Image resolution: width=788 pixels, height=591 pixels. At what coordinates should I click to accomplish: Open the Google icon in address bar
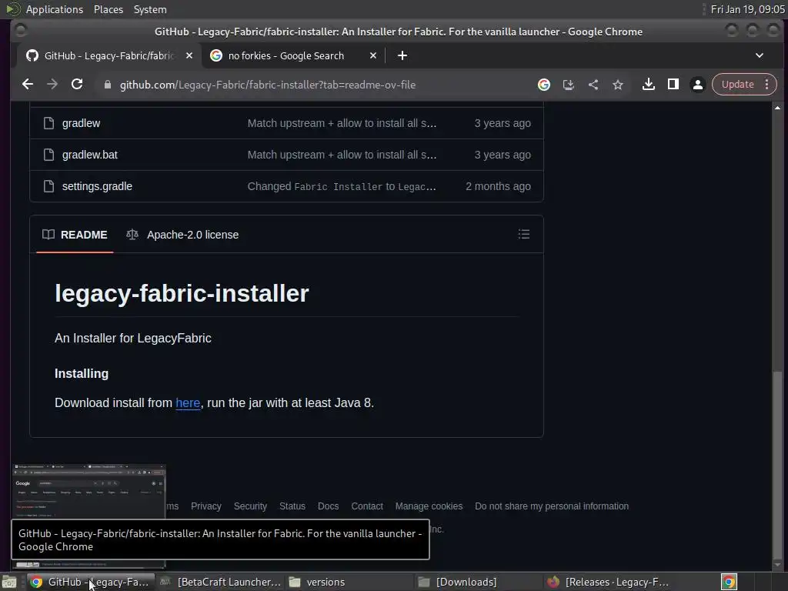544,85
